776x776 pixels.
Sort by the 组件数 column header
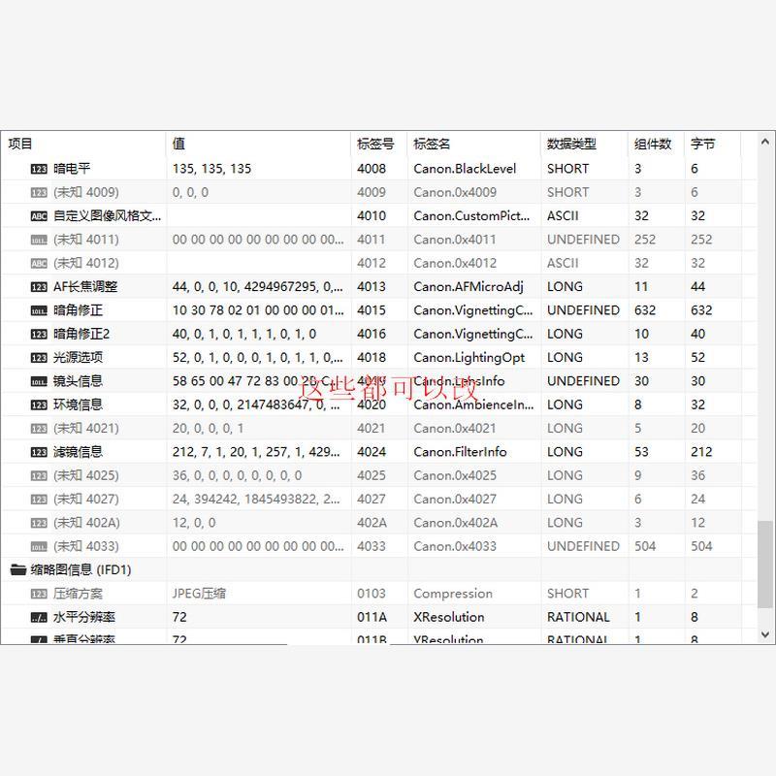click(657, 144)
